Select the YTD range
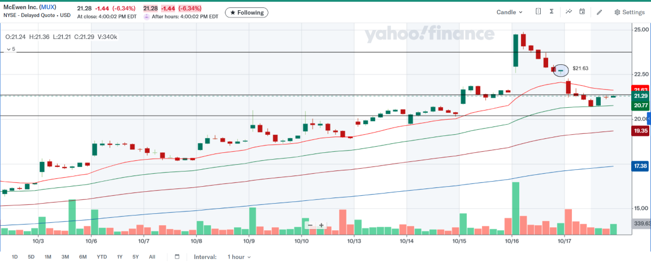This screenshot has height=264, width=651. pos(102,257)
